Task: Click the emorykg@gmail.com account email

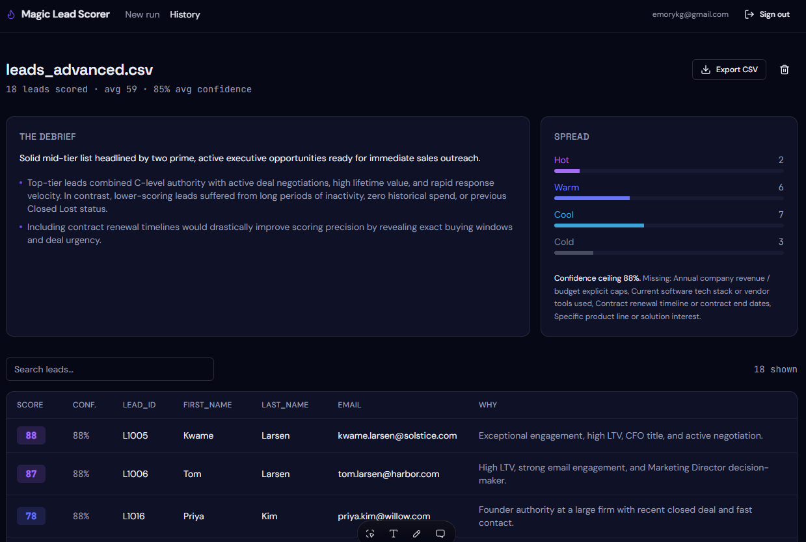Action: [x=690, y=14]
